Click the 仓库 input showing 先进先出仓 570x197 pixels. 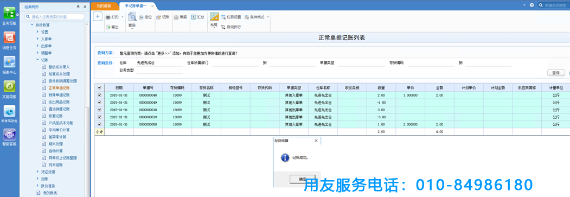click(159, 63)
